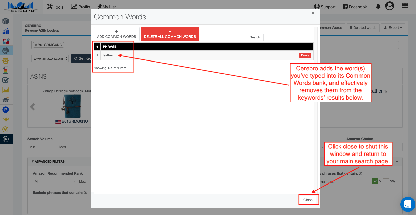Click the Common Words search field

point(288,37)
